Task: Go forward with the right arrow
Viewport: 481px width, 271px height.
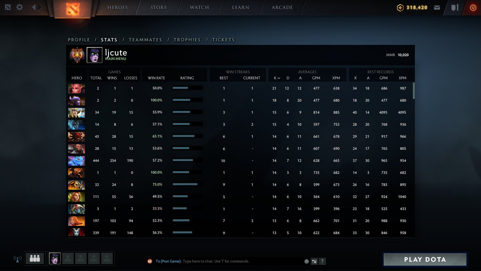Action: (x=40, y=7)
